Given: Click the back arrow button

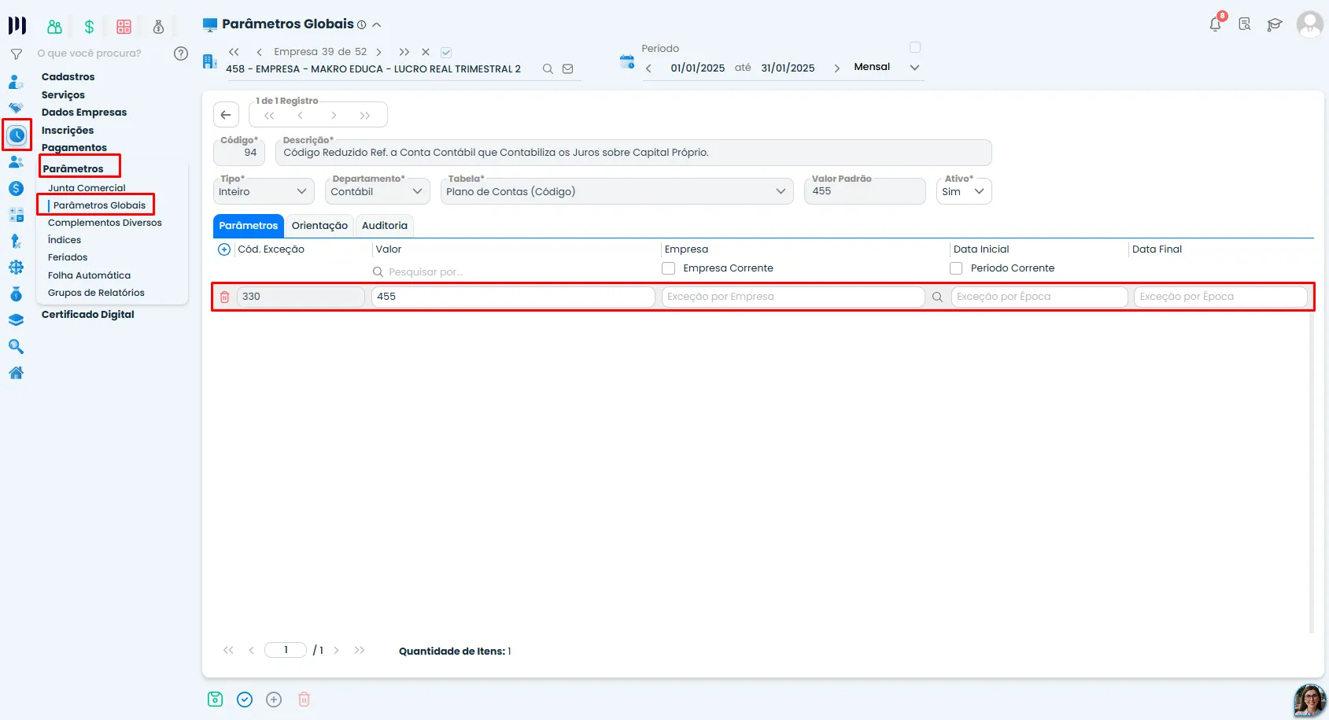Looking at the screenshot, I should (x=226, y=115).
